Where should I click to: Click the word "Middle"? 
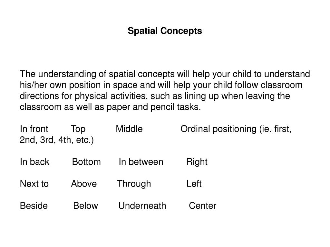tap(129, 129)
